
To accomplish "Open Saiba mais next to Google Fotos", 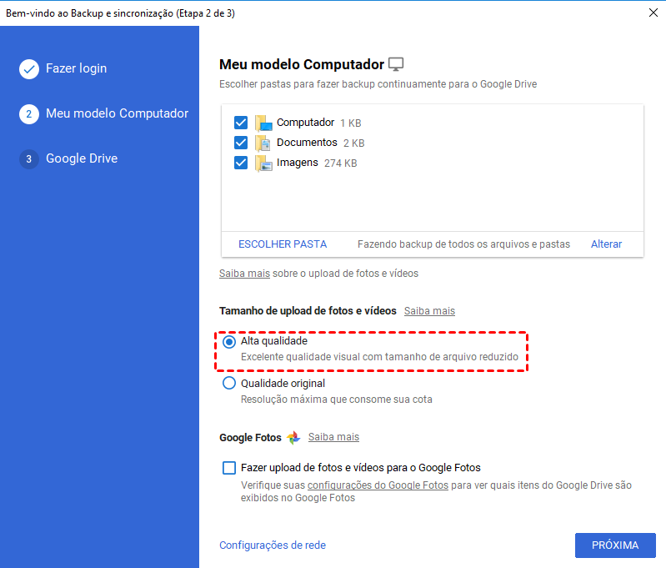I will tap(333, 437).
